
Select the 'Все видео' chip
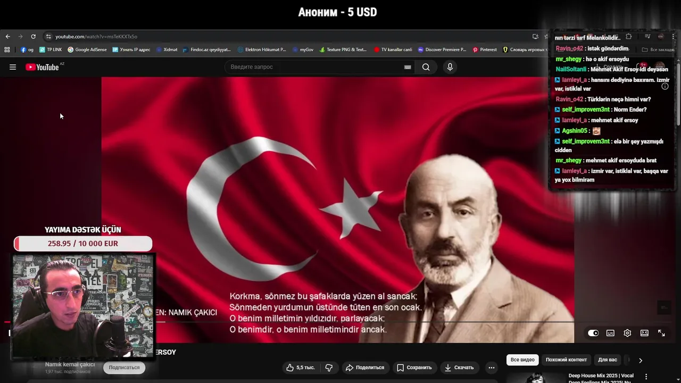click(522, 360)
